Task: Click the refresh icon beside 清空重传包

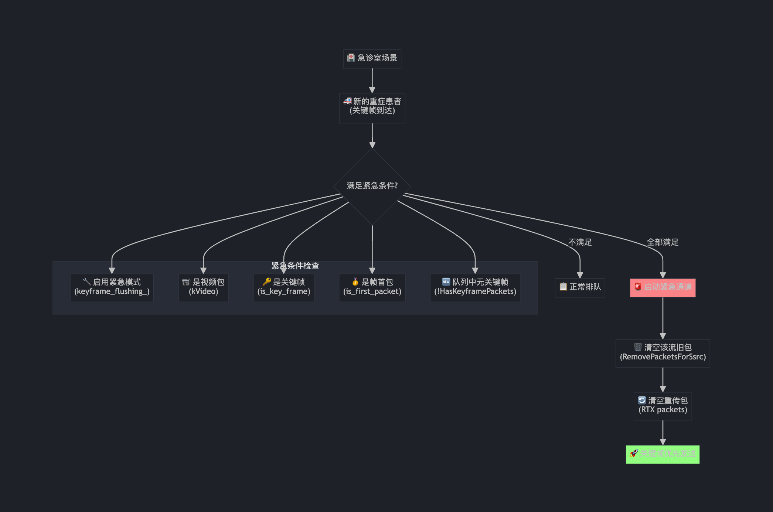Action: (x=642, y=400)
